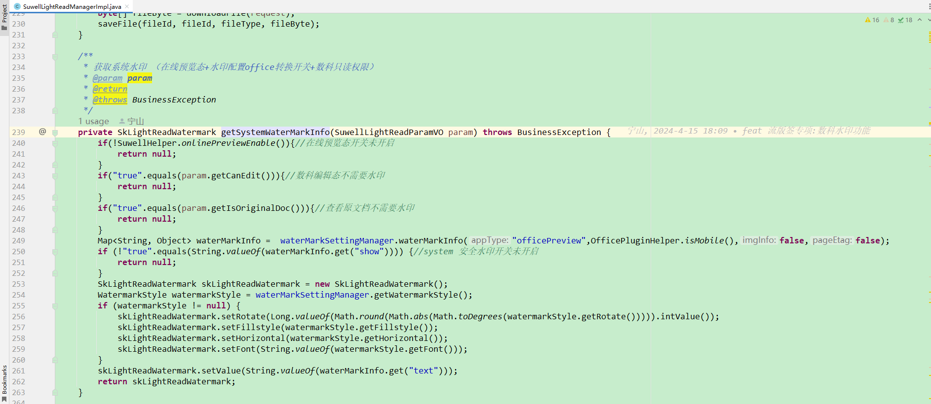
Task: Click the onlinePreviewEnable method call
Action: click(x=228, y=143)
